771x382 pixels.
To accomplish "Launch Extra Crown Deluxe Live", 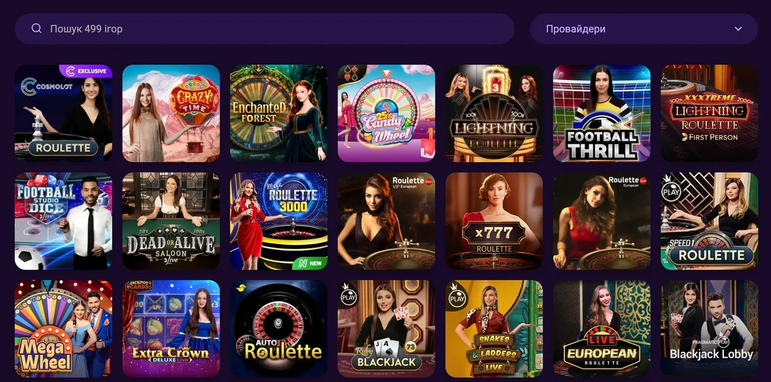I will point(171,328).
